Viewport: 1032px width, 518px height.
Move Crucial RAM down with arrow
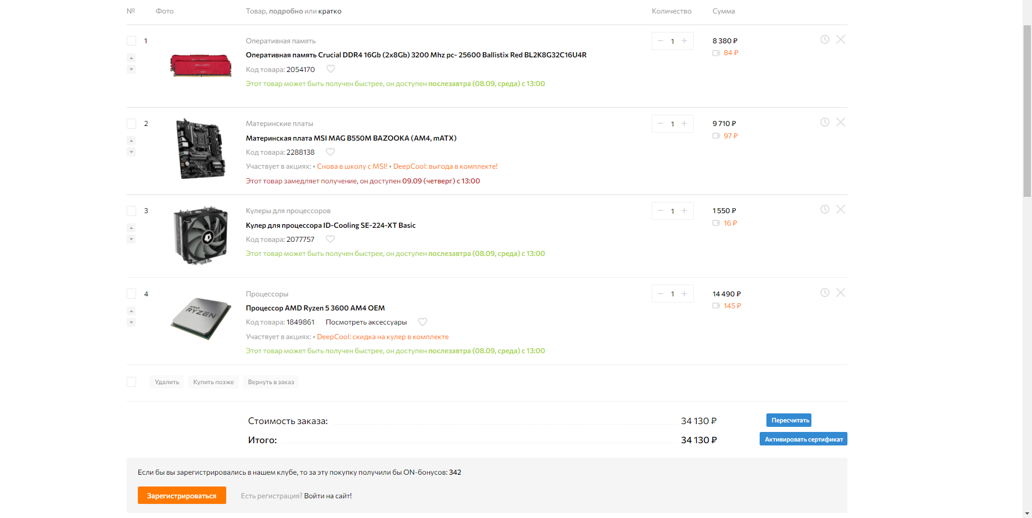click(x=131, y=70)
